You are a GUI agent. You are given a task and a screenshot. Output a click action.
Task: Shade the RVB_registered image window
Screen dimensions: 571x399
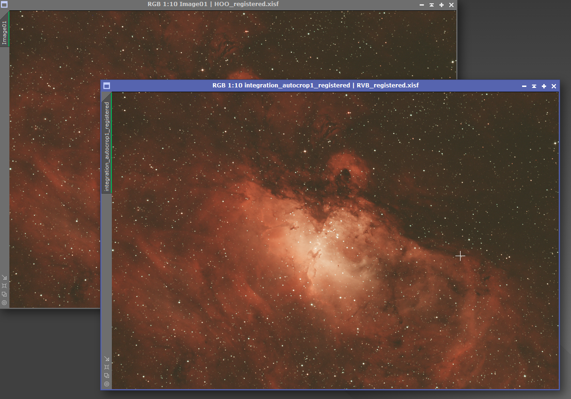click(534, 86)
